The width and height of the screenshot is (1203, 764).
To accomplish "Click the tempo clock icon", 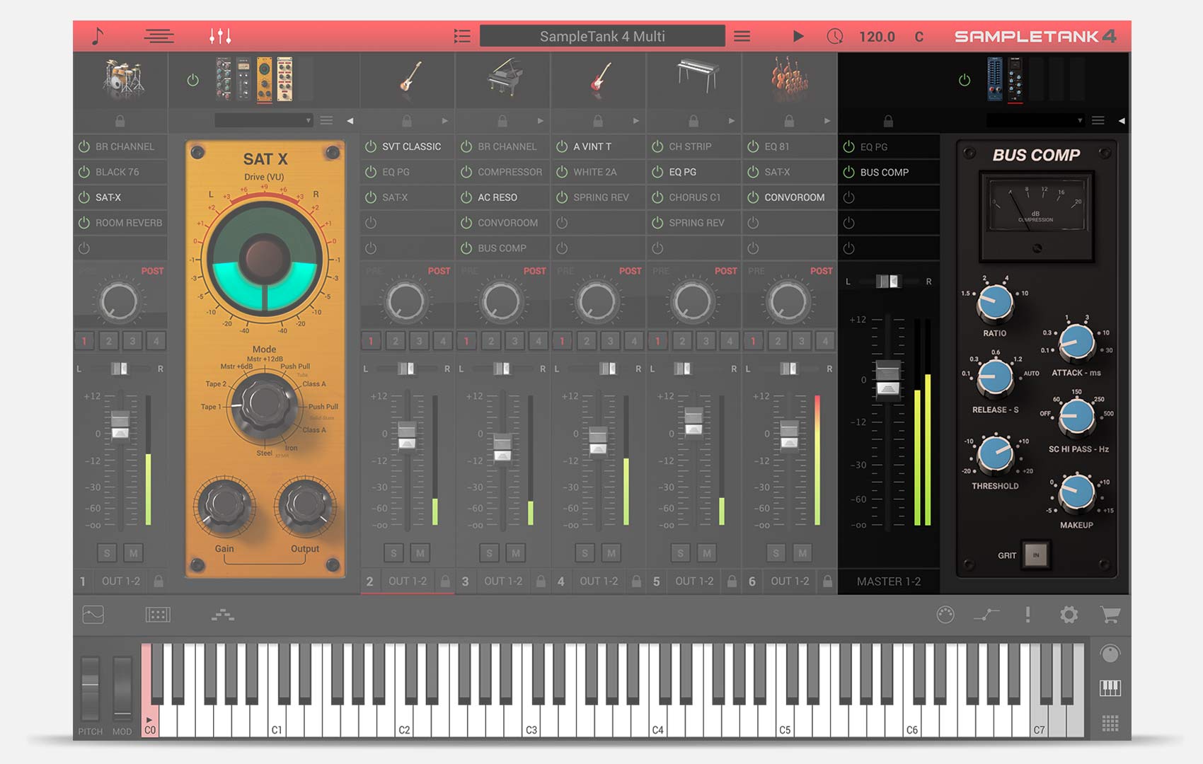I will pos(835,36).
